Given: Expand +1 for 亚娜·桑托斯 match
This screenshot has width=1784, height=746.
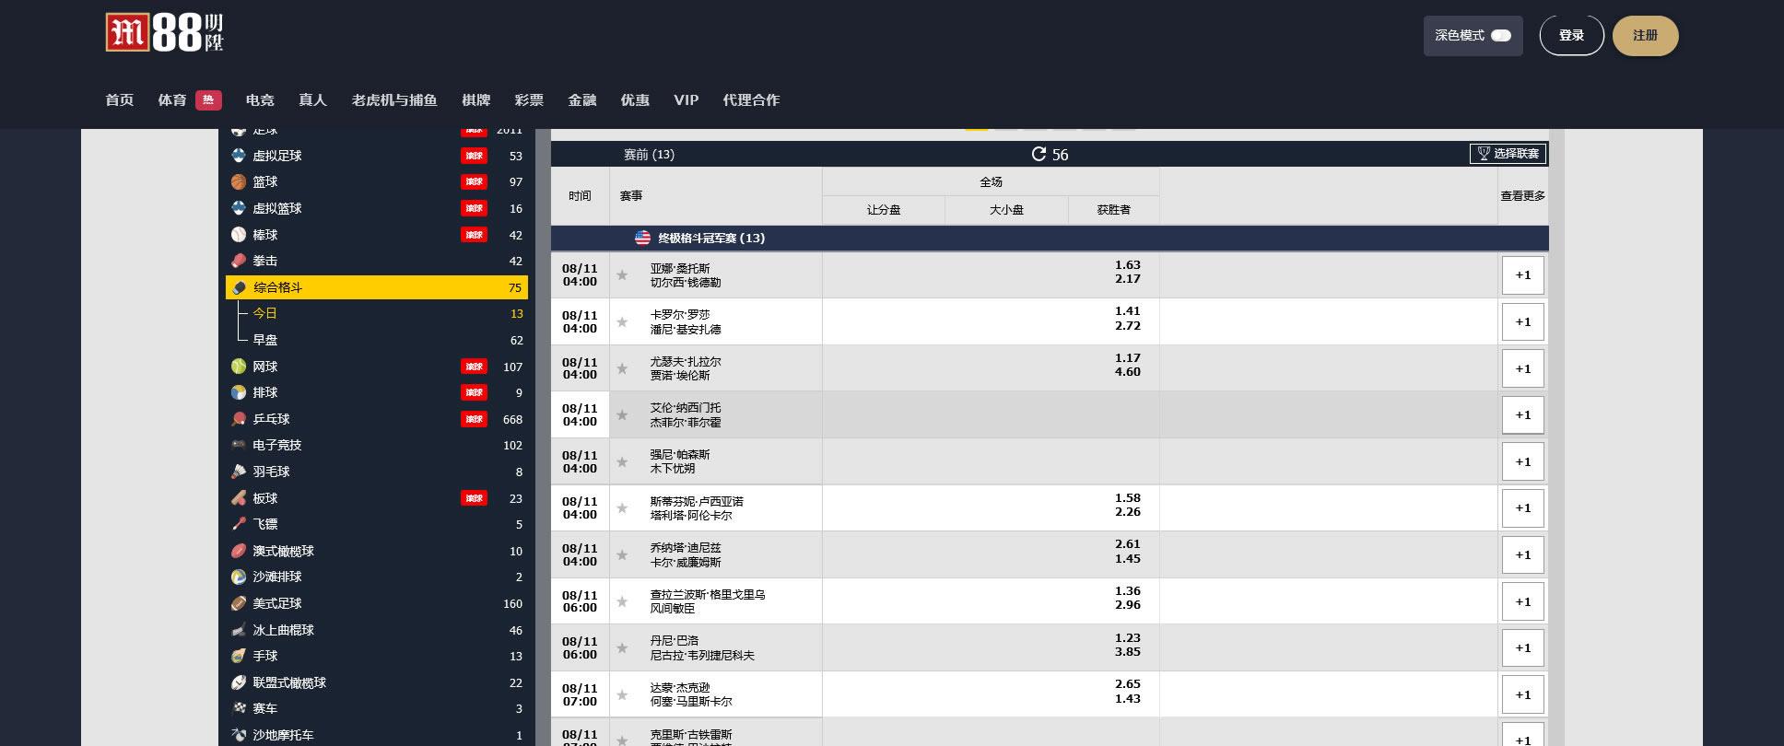Looking at the screenshot, I should coord(1522,275).
